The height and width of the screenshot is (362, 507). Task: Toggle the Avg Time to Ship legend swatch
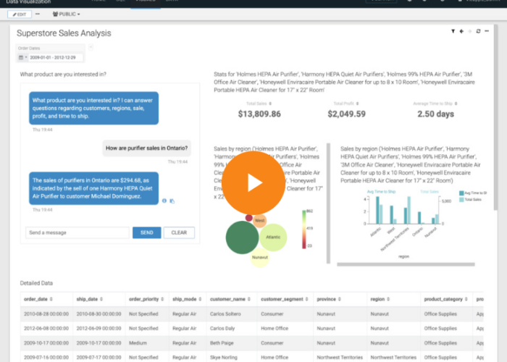coord(461,193)
